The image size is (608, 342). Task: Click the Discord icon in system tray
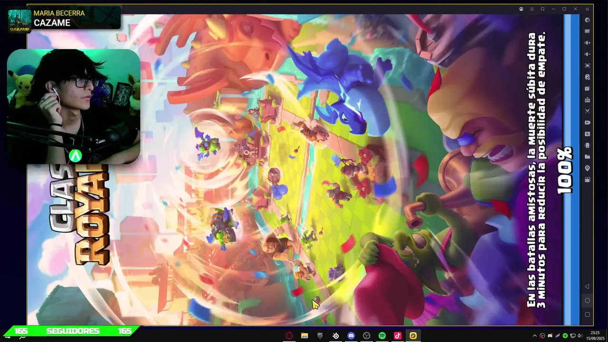click(x=550, y=336)
